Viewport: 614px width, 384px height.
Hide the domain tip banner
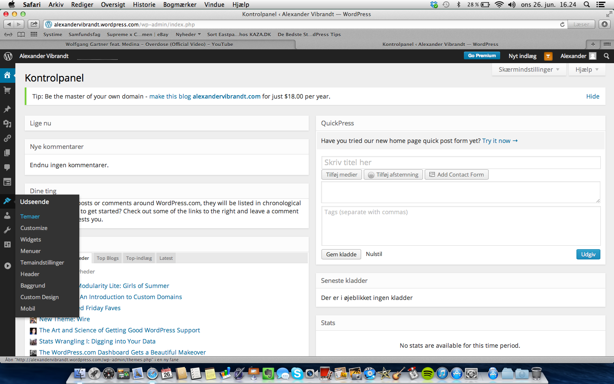click(593, 96)
